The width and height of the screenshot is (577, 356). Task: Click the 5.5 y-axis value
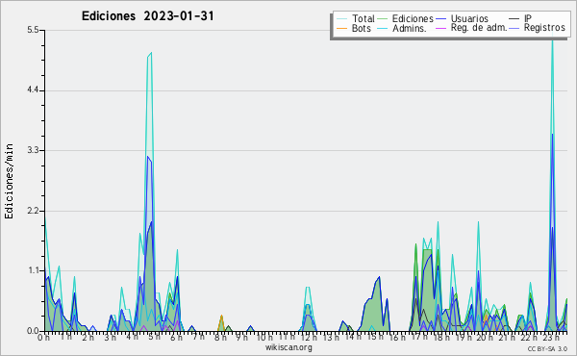[x=33, y=30]
